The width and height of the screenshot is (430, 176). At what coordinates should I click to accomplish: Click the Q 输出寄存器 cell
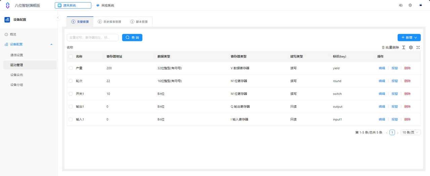coord(240,106)
